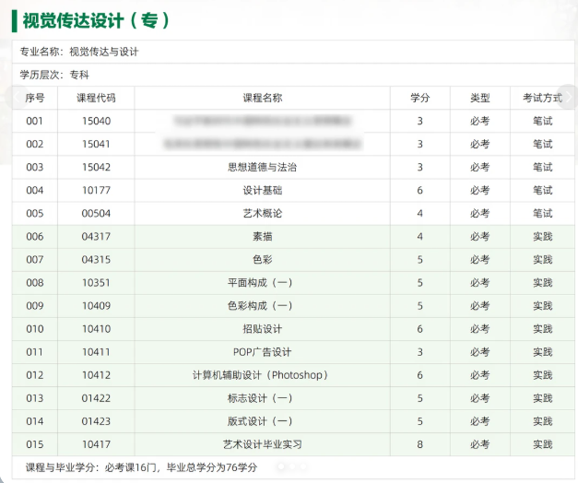Click the 课程代码 column header
578x483 pixels.
[96, 98]
